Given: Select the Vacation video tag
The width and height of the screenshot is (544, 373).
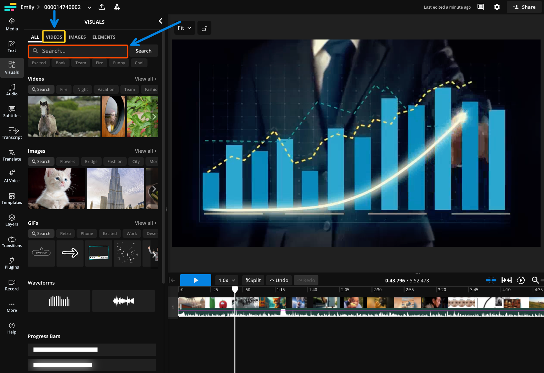Looking at the screenshot, I should click(106, 89).
